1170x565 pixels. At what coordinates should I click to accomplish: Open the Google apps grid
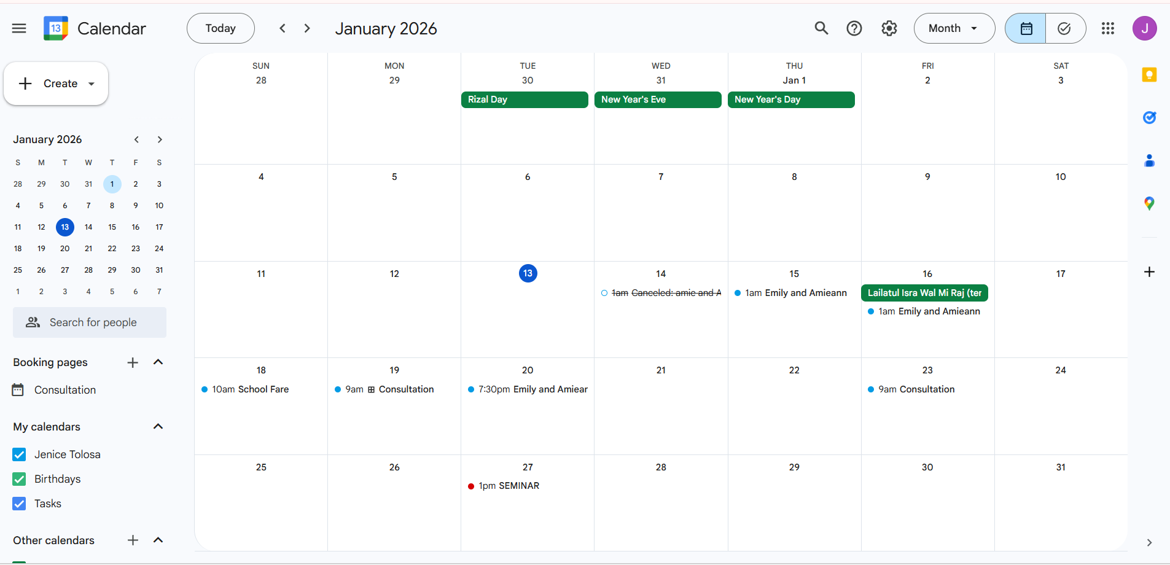1108,28
